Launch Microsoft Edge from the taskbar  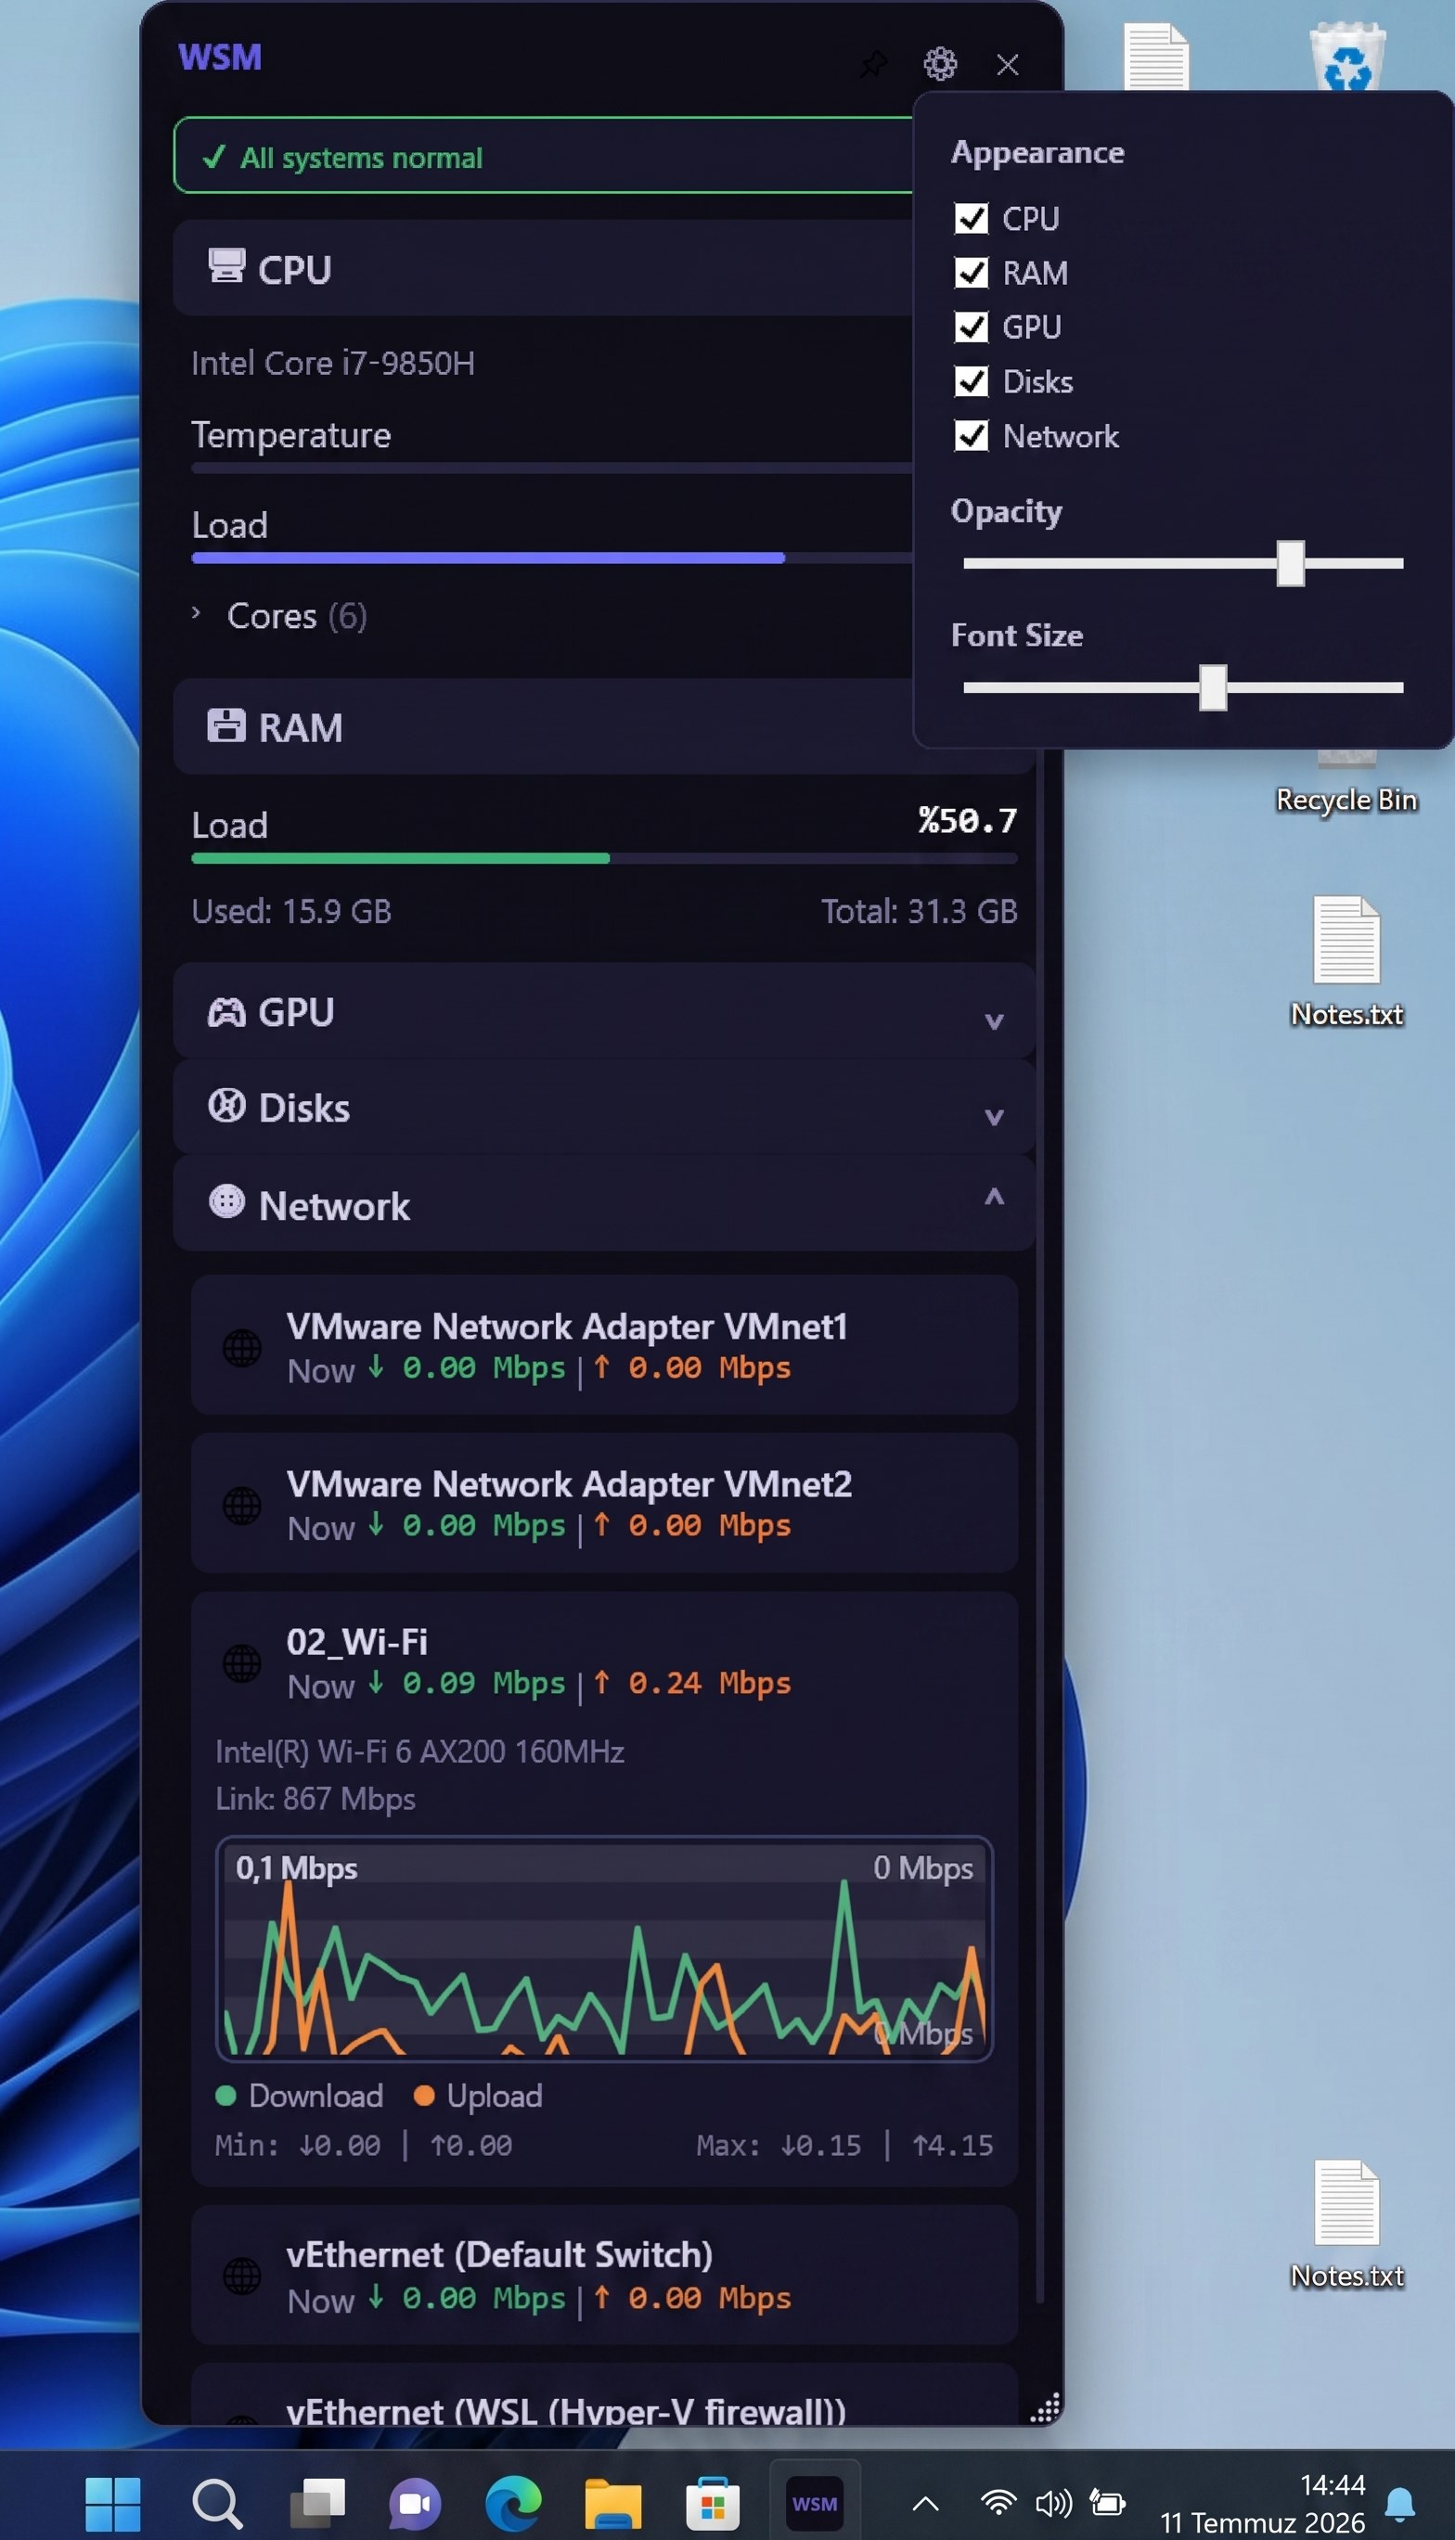click(x=514, y=2504)
